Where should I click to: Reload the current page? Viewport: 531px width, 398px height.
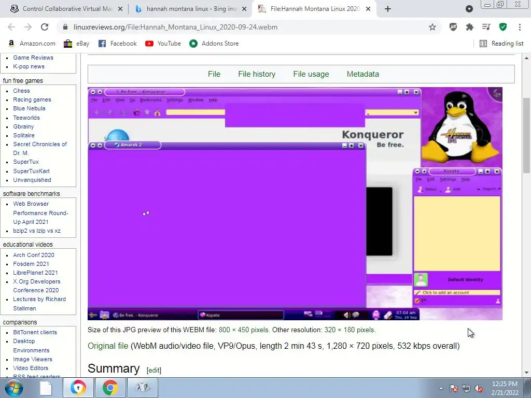[x=45, y=27]
